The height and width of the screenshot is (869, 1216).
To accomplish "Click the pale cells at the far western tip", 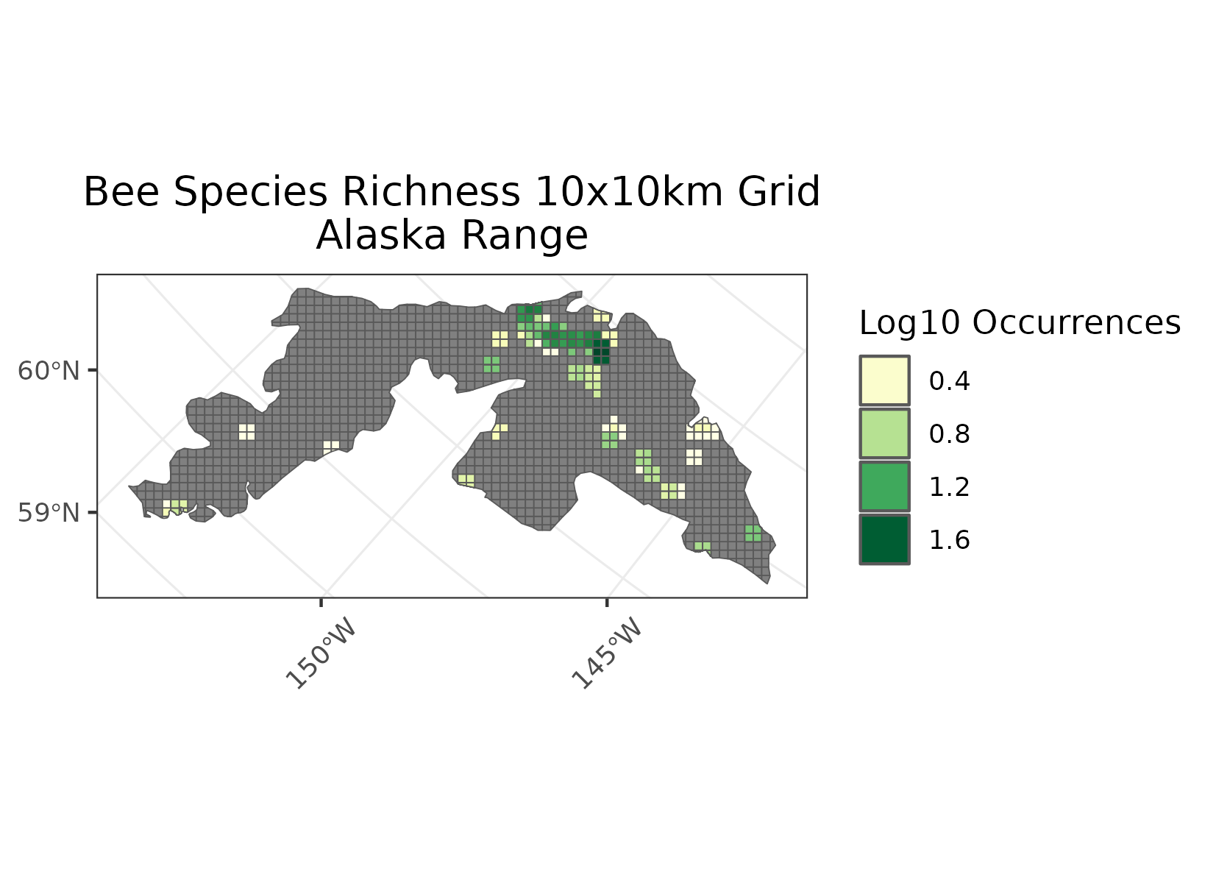I will pyautogui.click(x=174, y=506).
